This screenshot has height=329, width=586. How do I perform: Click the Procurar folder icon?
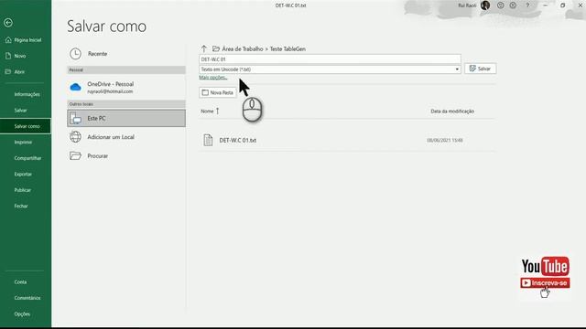[x=75, y=155]
